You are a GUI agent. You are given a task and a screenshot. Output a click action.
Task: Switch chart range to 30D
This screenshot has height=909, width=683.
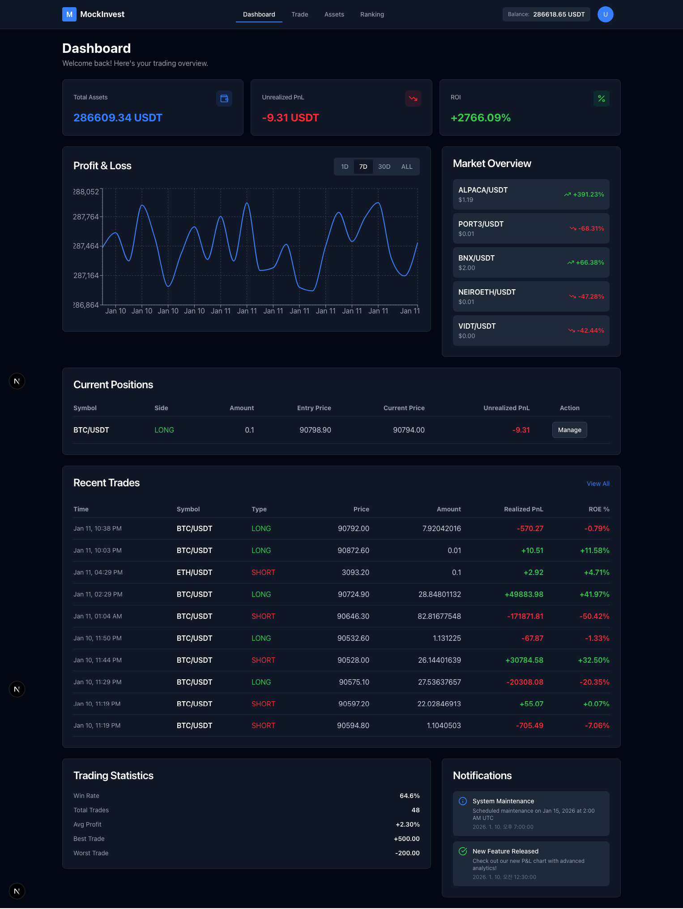tap(384, 167)
